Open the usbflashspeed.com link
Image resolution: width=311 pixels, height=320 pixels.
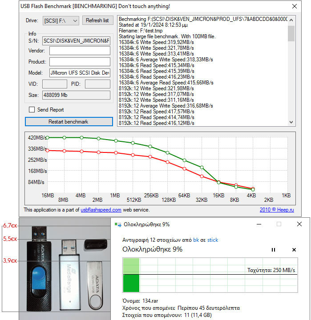101,210
